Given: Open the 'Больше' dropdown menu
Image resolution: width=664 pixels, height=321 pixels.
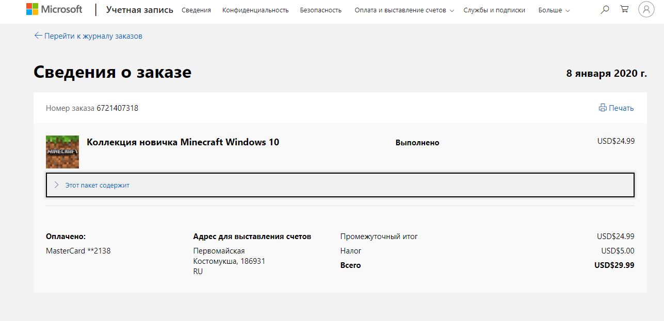Looking at the screenshot, I should 554,10.
